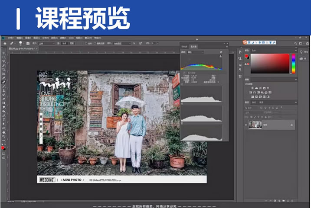The image size is (311, 208).
Task: Select the Healing Brush tool in toolbar
Action: click(3, 82)
